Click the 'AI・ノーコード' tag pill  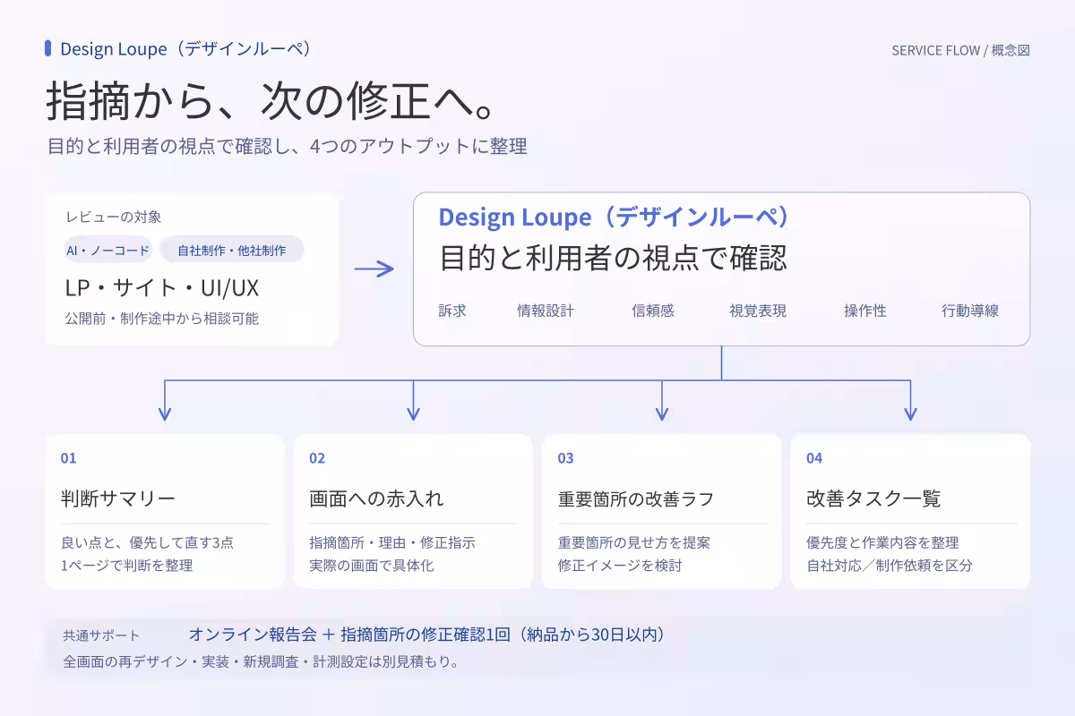tap(107, 251)
